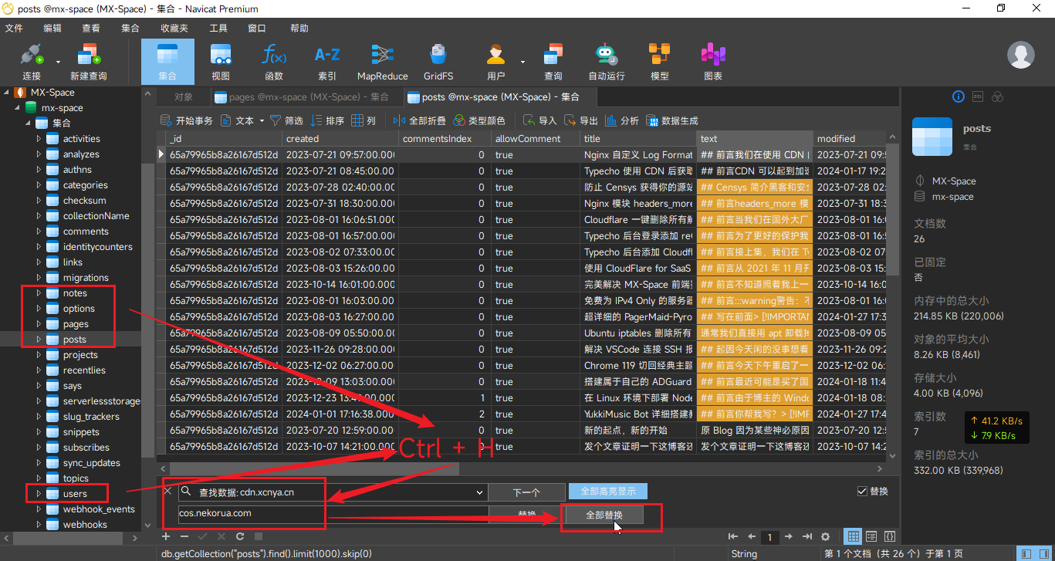
Task: Switch to grid view mode
Action: pyautogui.click(x=854, y=536)
